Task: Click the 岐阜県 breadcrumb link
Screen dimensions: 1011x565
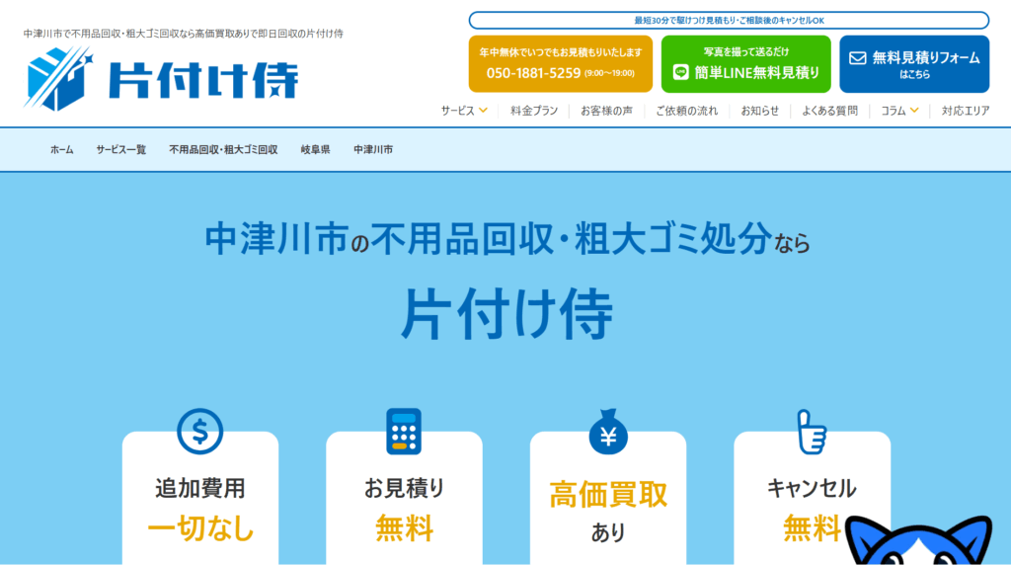Action: click(x=316, y=150)
